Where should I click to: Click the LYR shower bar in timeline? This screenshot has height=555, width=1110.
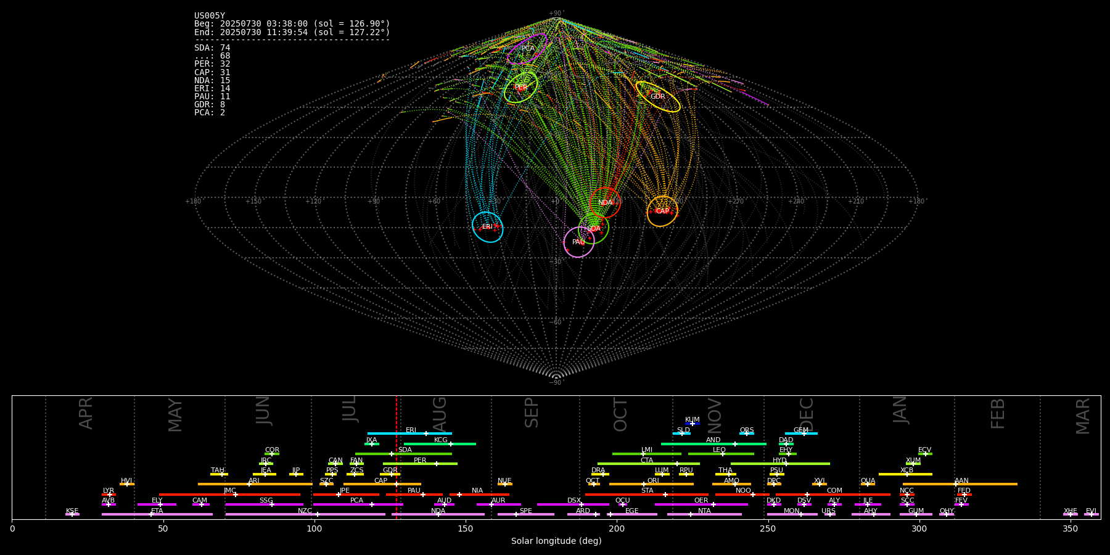109,495
